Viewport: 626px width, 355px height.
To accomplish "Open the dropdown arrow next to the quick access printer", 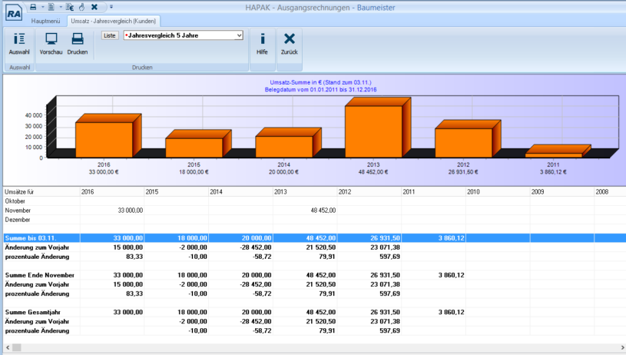I will pyautogui.click(x=42, y=7).
